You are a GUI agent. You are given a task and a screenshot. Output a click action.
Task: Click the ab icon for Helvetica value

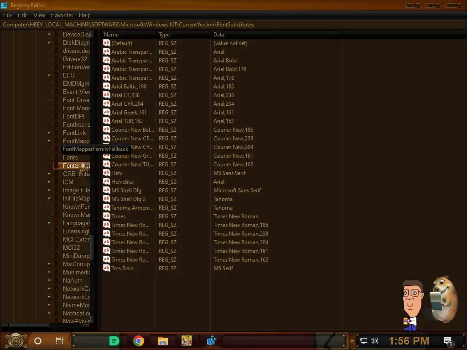coord(106,181)
